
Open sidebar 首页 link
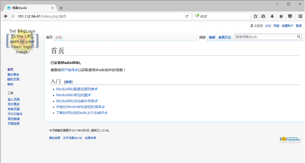click(10, 70)
